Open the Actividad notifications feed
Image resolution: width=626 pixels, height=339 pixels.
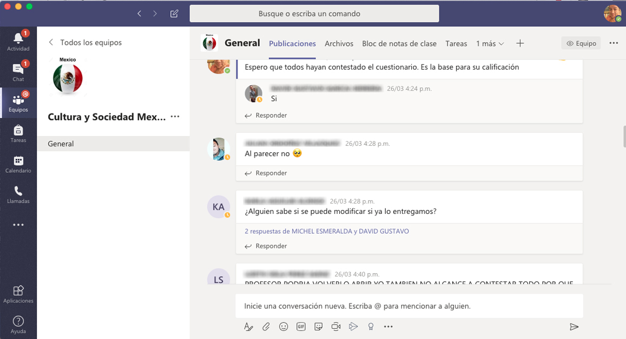18,41
